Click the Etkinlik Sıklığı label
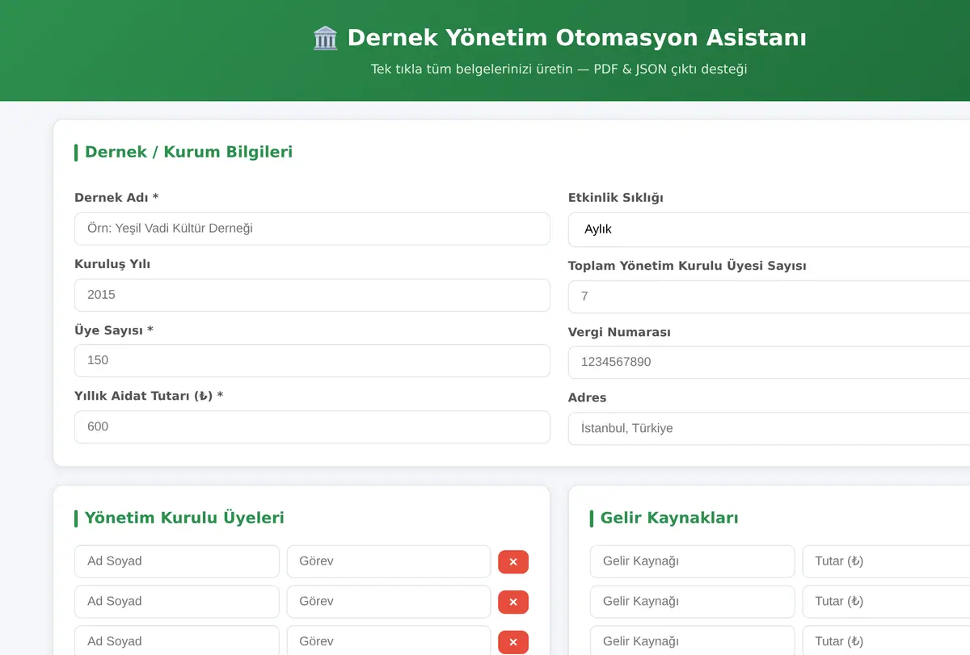Screen dimensions: 970x655 (616, 198)
